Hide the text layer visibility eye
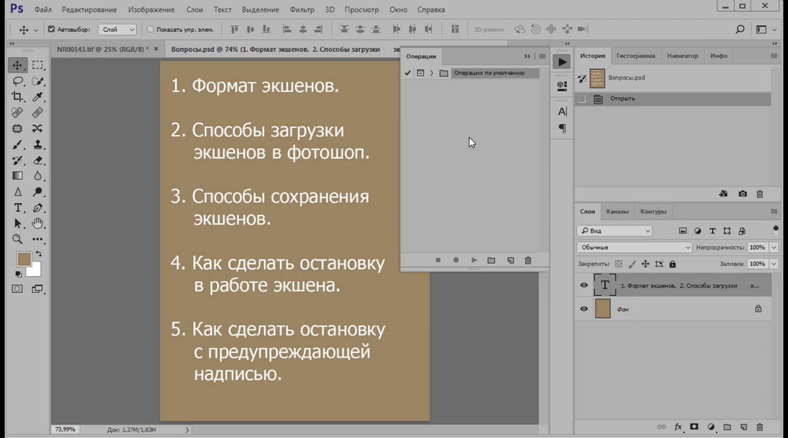788x438 pixels. click(584, 286)
